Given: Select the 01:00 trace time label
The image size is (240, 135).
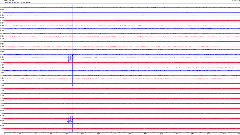Looking at the screenshot, I should pyautogui.click(x=2, y=12).
